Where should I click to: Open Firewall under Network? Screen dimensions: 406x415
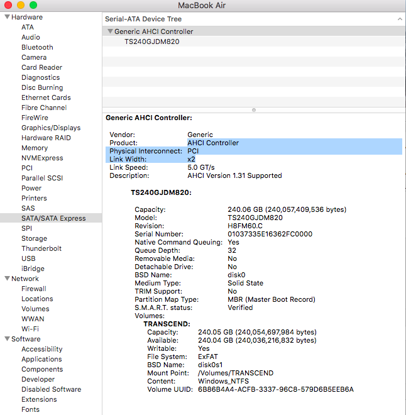tap(33, 289)
